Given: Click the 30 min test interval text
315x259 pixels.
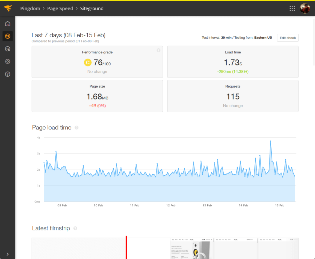Looking at the screenshot, I should [226, 38].
